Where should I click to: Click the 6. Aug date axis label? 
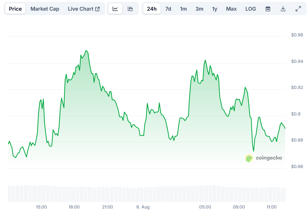[x=143, y=207]
